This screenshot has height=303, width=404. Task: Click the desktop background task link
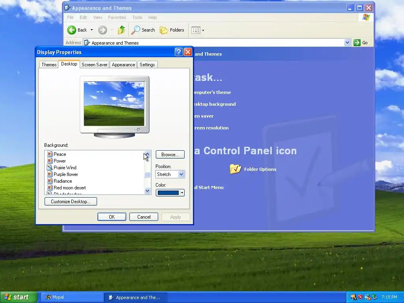click(215, 104)
